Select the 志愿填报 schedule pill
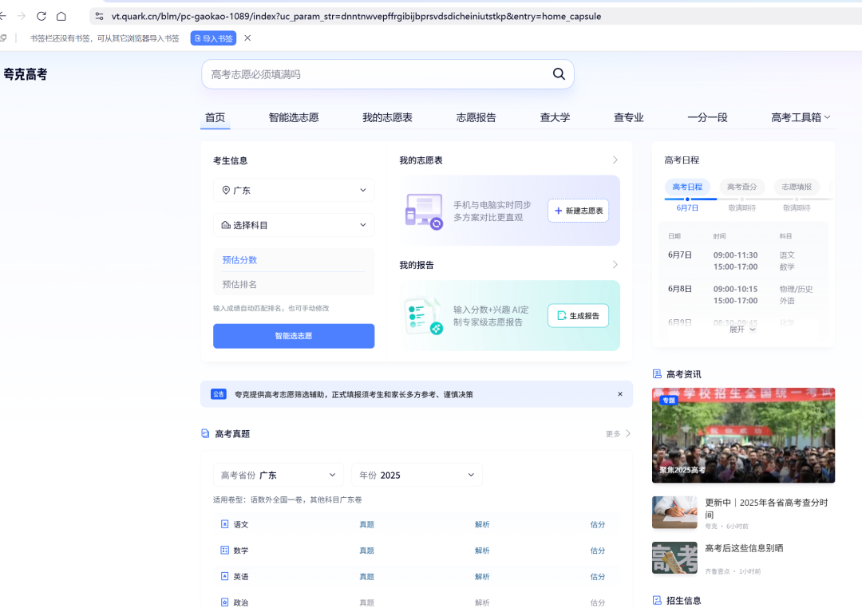 [797, 187]
